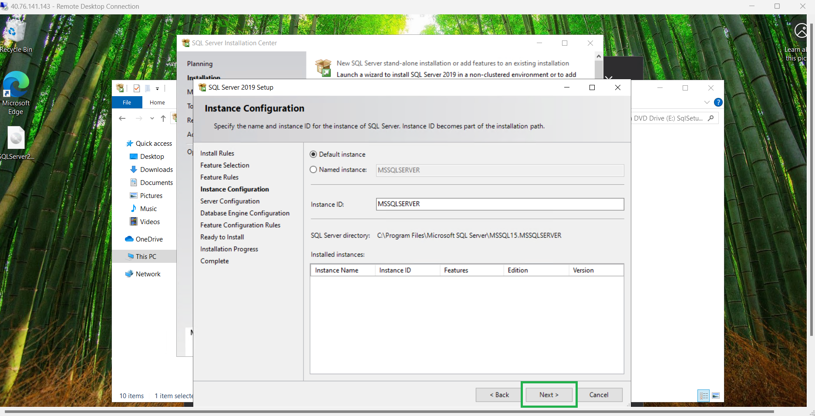Open recent locations dropdown in File Explorer
The height and width of the screenshot is (416, 815).
coord(152,118)
